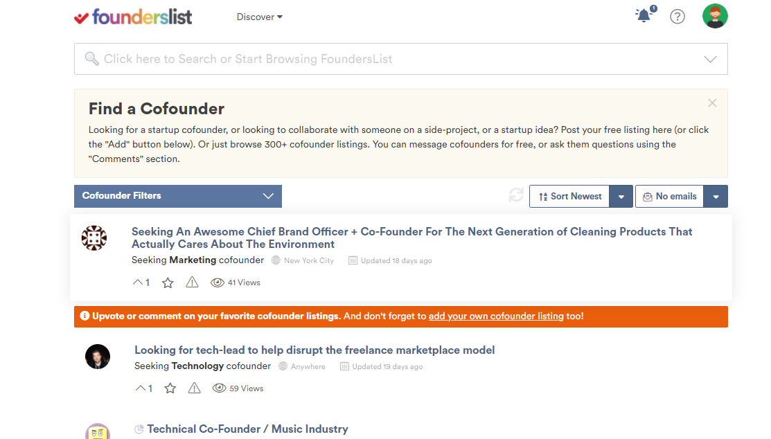
Task: Refresh the cofounder listings
Action: point(515,196)
